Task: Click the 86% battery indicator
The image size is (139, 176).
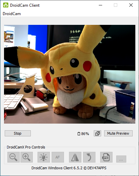Action: tap(83, 134)
